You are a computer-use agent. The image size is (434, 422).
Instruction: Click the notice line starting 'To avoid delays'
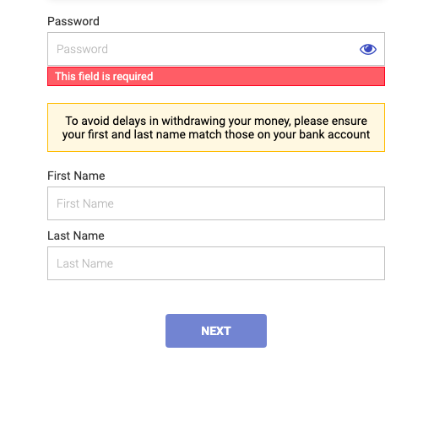click(216, 121)
